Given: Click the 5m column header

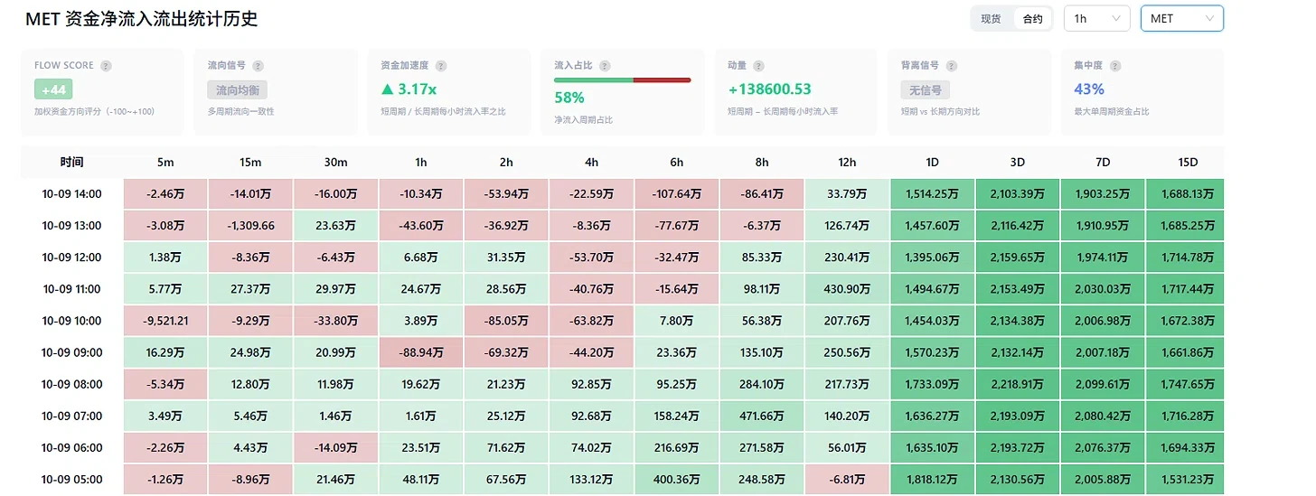Looking at the screenshot, I should [165, 163].
